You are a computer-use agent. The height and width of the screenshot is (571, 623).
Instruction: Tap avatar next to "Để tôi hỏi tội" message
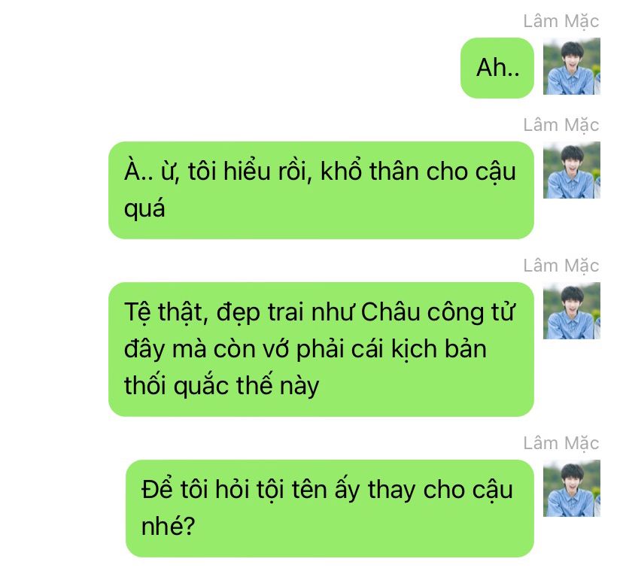571,488
